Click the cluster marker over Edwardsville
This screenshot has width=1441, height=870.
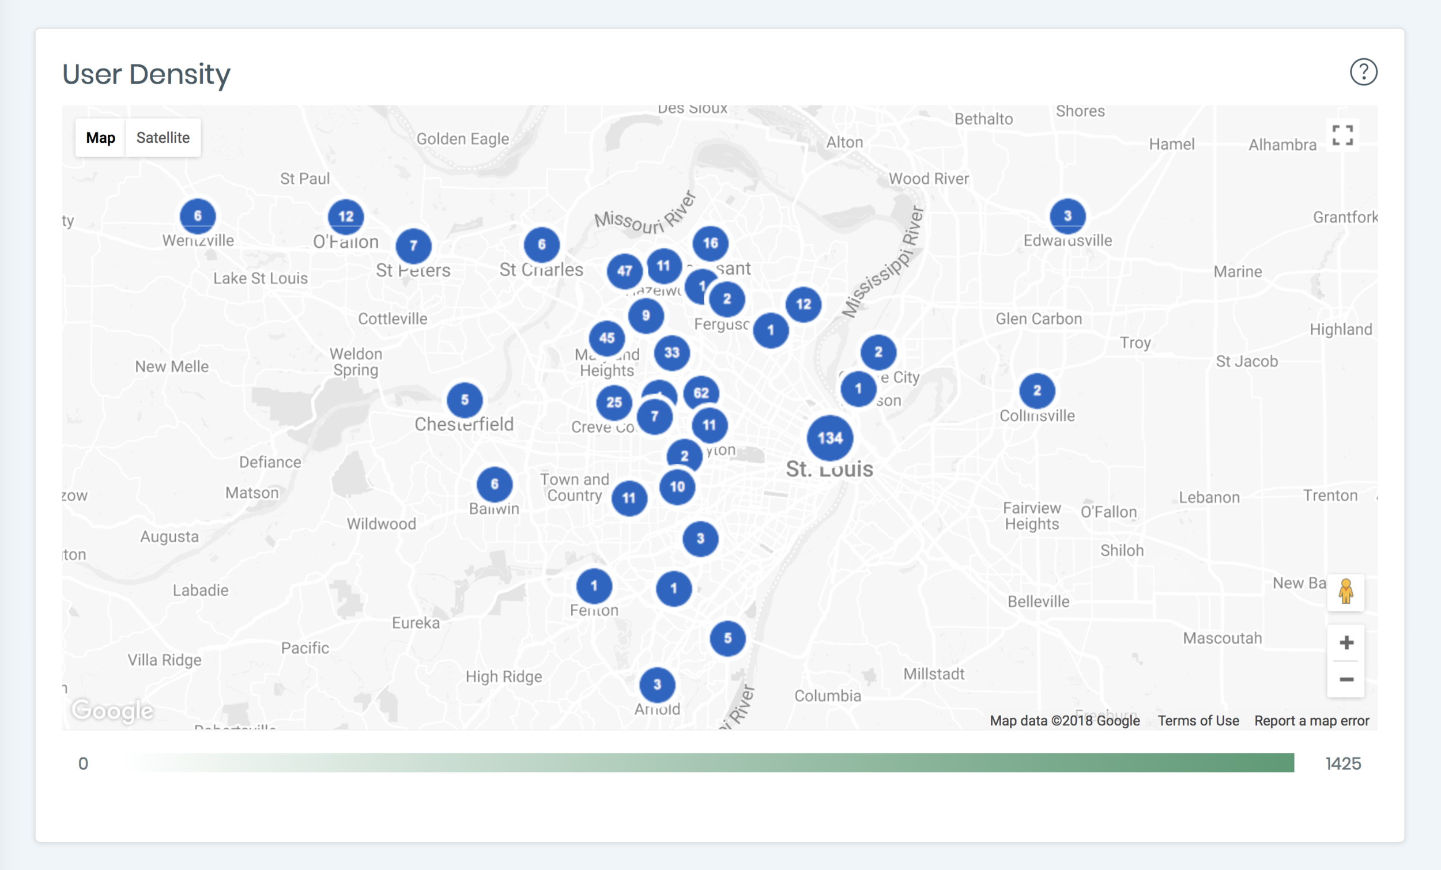[1067, 215]
